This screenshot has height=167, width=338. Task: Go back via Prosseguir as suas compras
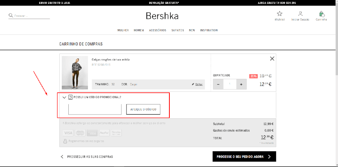[87, 157]
